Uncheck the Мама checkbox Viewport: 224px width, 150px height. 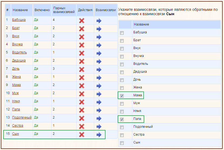point(122,96)
